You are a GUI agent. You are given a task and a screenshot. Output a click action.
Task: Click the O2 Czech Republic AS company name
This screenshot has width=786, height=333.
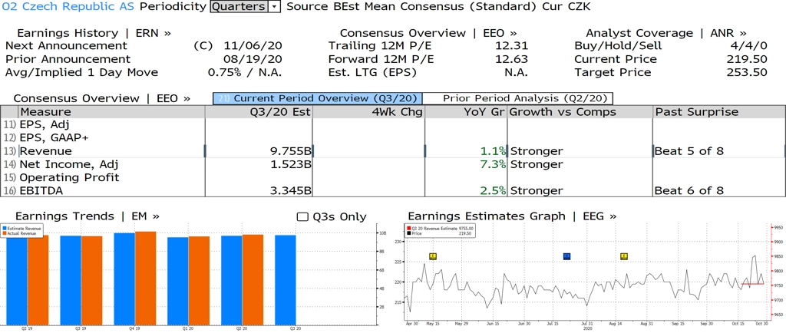point(68,6)
